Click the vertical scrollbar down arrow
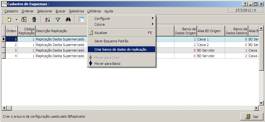 (x=261, y=103)
